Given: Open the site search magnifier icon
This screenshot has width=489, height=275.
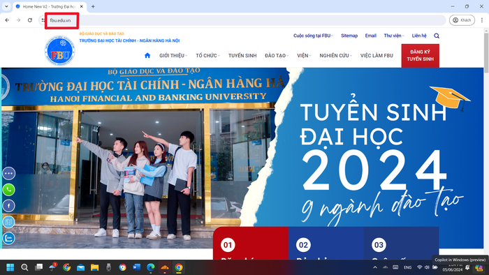Looking at the screenshot, I should pos(437,36).
